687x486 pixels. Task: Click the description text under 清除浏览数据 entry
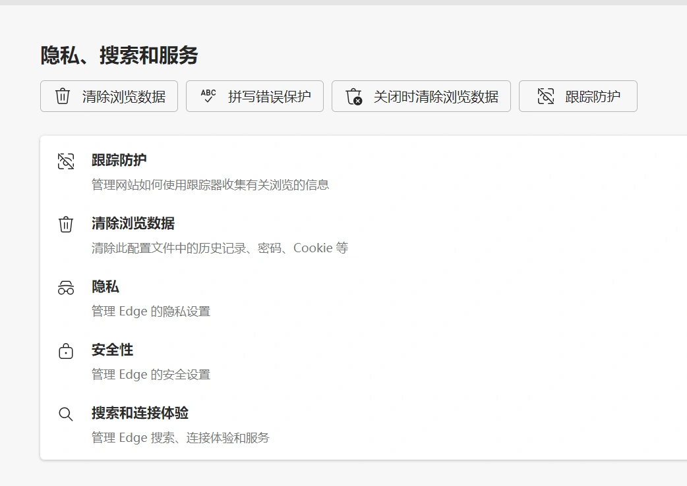pos(220,248)
